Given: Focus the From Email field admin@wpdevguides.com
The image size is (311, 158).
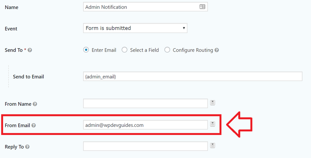Looking at the screenshot, I should (145, 125).
